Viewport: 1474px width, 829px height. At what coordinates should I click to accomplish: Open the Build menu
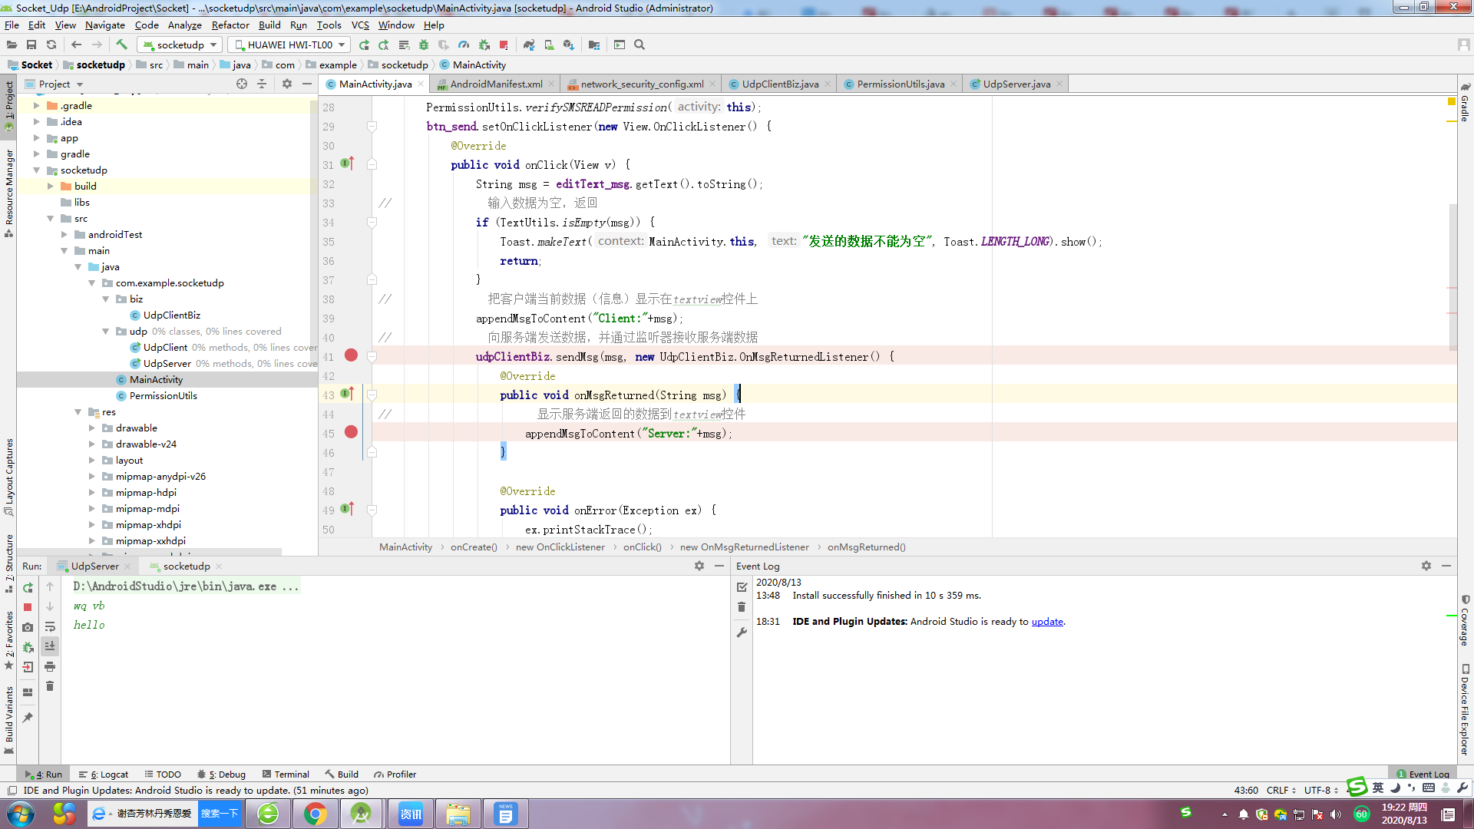269,25
